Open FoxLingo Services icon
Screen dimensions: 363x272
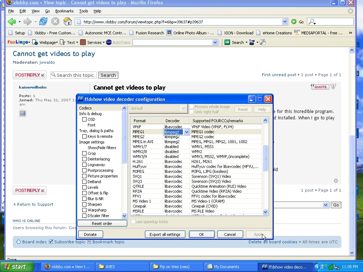click(x=83, y=42)
